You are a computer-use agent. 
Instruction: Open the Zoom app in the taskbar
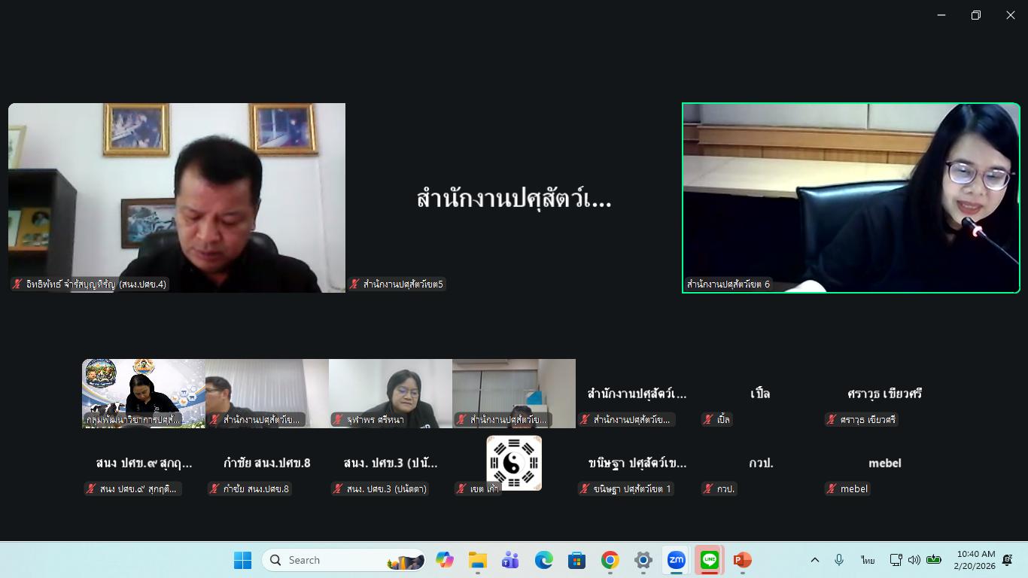click(x=676, y=560)
